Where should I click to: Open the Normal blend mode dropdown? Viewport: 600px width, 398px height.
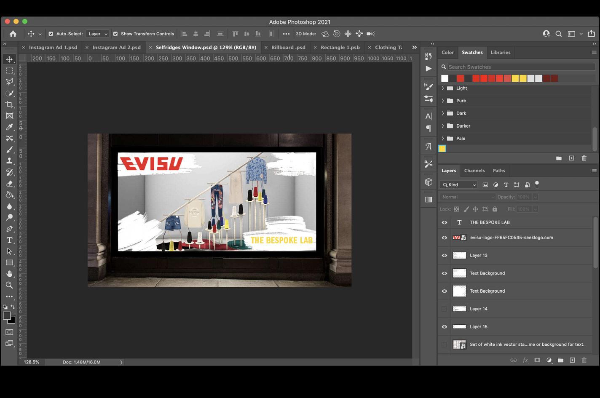(468, 197)
